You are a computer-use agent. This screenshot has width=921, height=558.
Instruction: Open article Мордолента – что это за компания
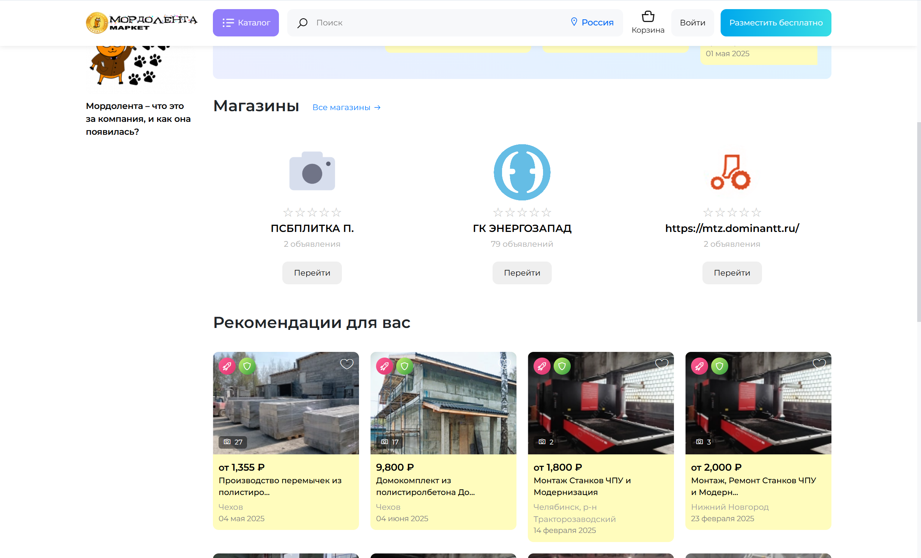[138, 119]
